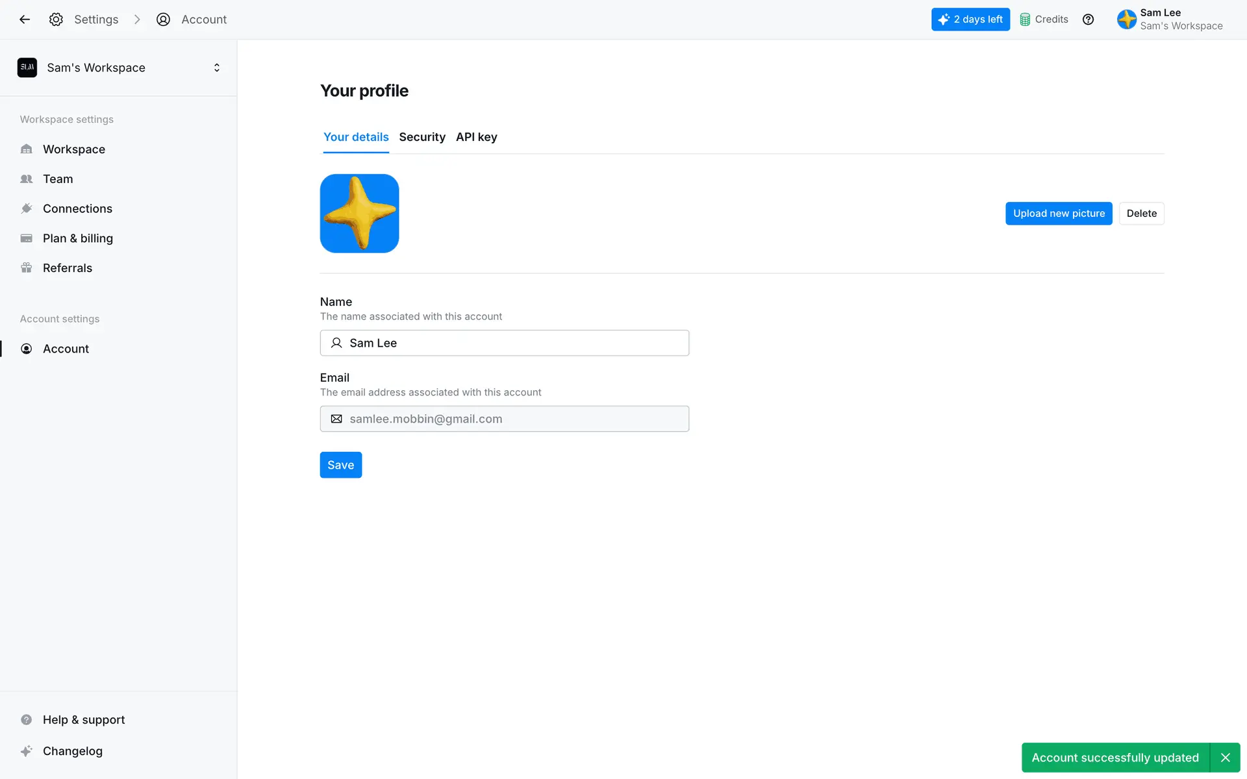Viewport: 1247px width, 779px height.
Task: Click Upload new picture button
Action: [1058, 214]
